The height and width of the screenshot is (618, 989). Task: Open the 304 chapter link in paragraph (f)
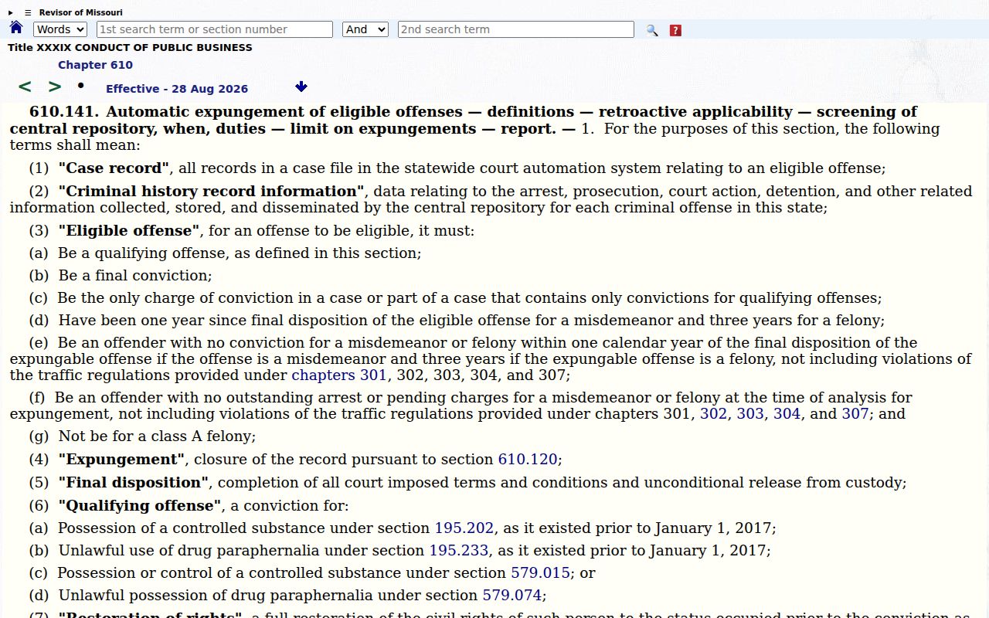[x=787, y=413]
